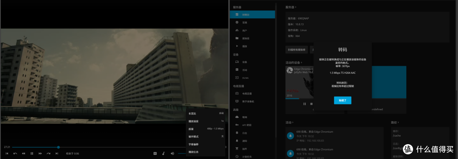Click the skip-ahead curved-arrow icon
Screen dimensions: 458x159
(48, 153)
